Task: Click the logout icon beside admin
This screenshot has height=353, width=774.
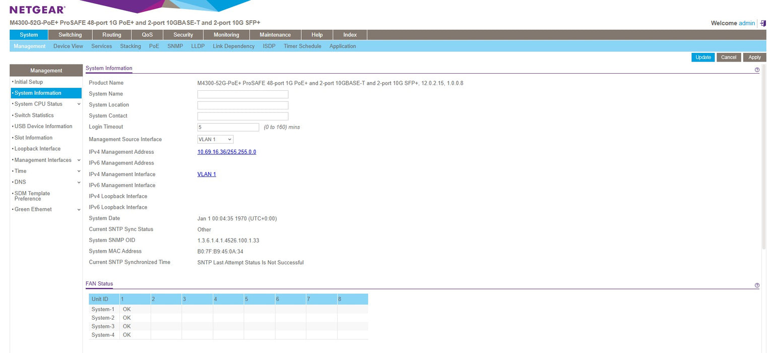Action: click(763, 23)
